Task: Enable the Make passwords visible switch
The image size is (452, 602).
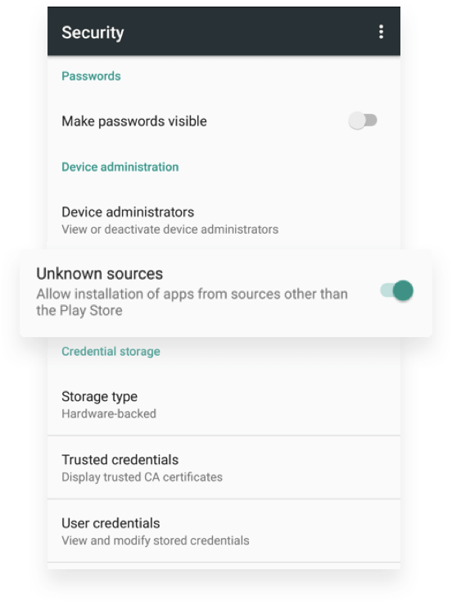Action: 363,121
